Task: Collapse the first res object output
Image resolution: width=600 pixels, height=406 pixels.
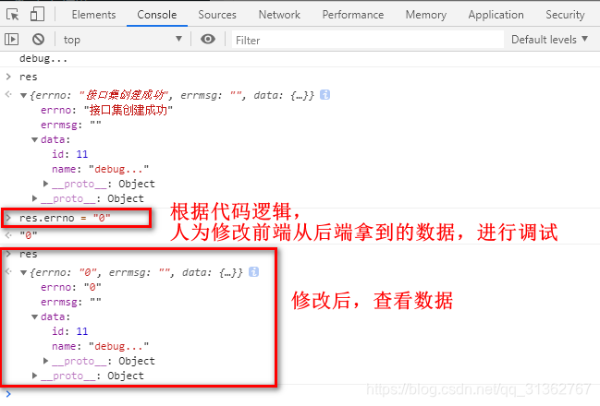Action: [23, 95]
